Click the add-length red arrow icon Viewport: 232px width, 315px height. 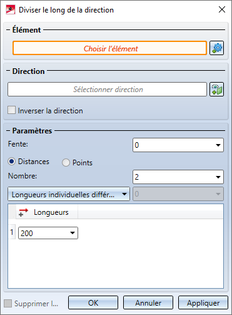[23, 212]
